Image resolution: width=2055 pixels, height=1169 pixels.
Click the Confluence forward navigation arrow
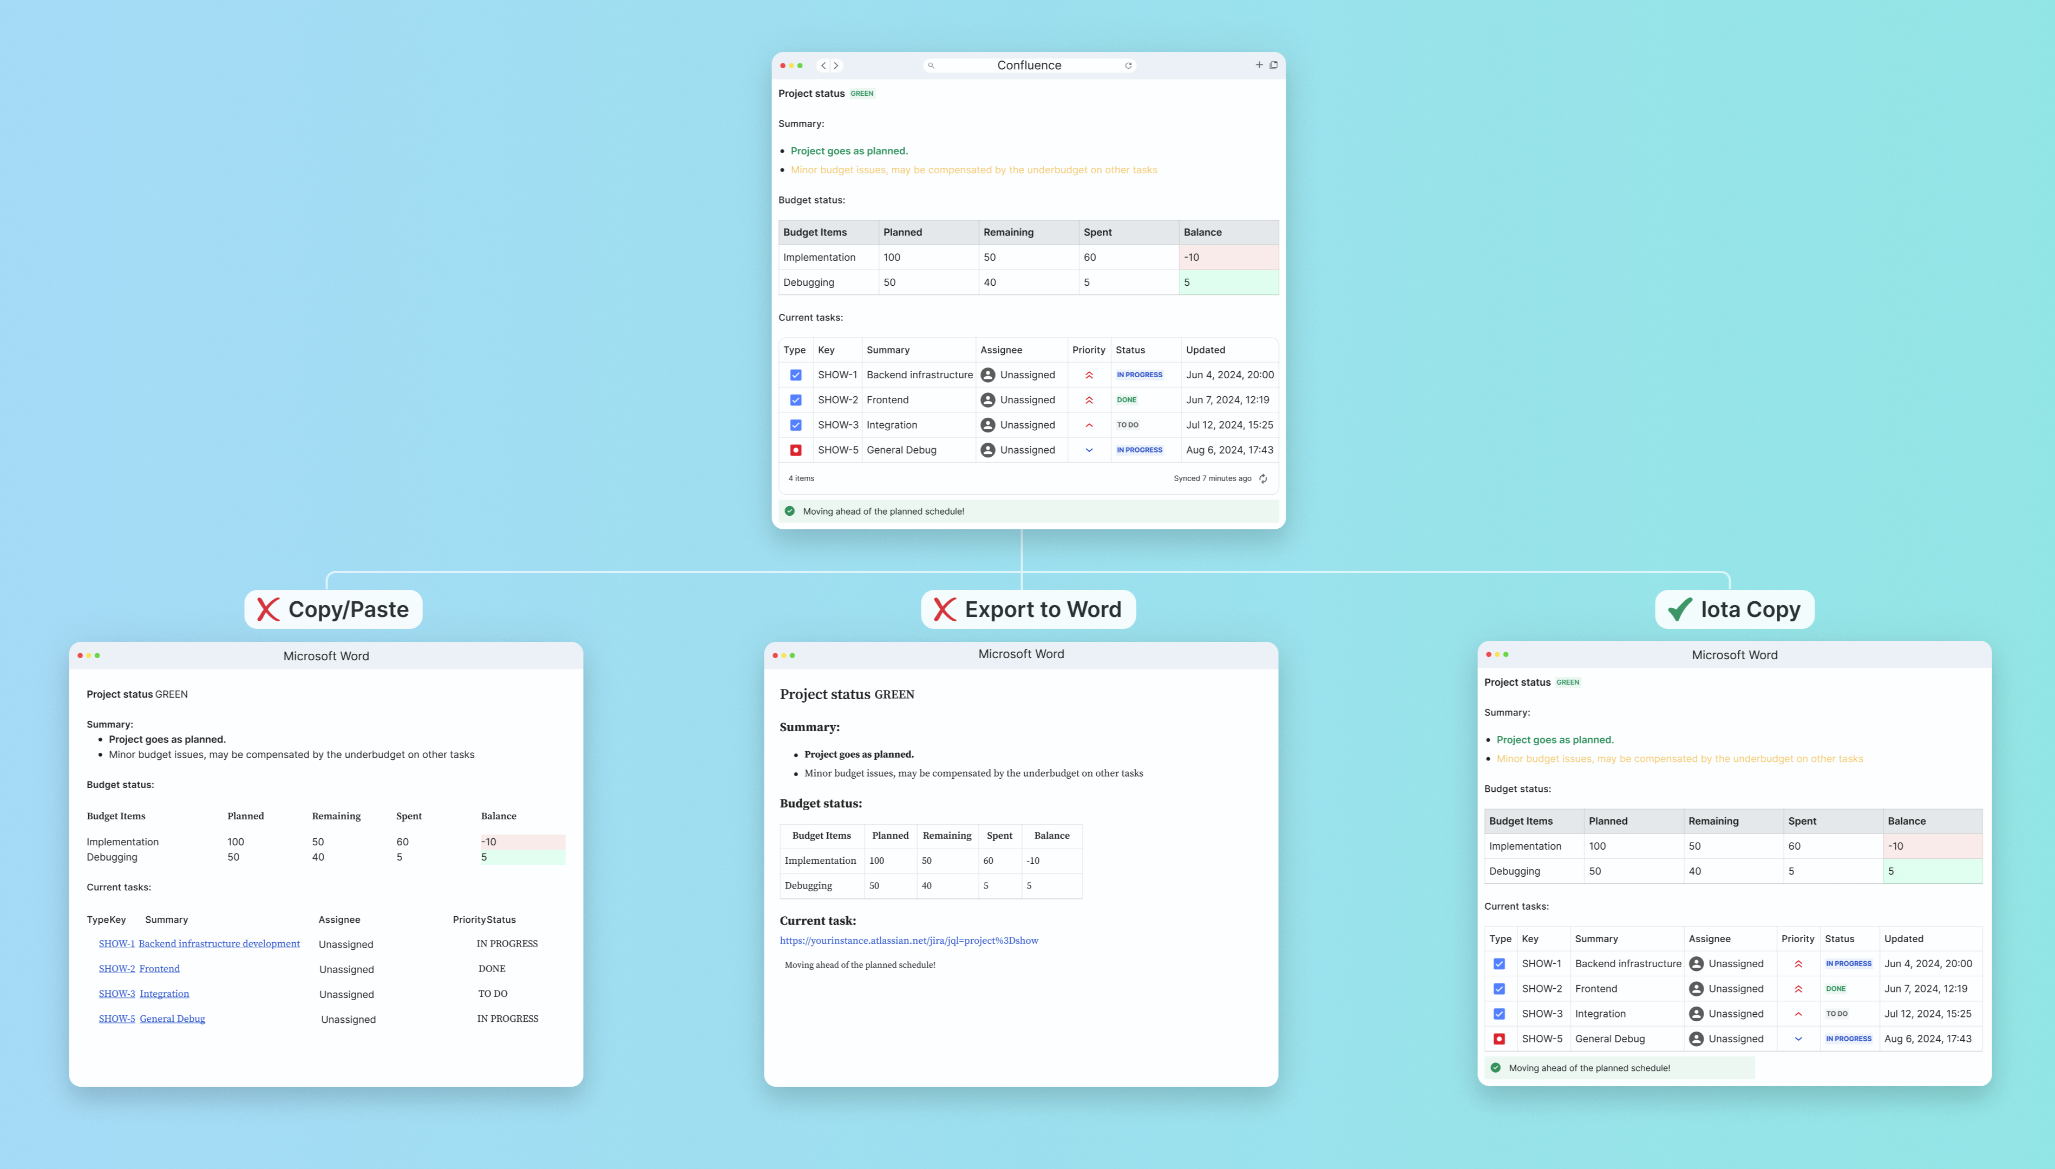(836, 66)
